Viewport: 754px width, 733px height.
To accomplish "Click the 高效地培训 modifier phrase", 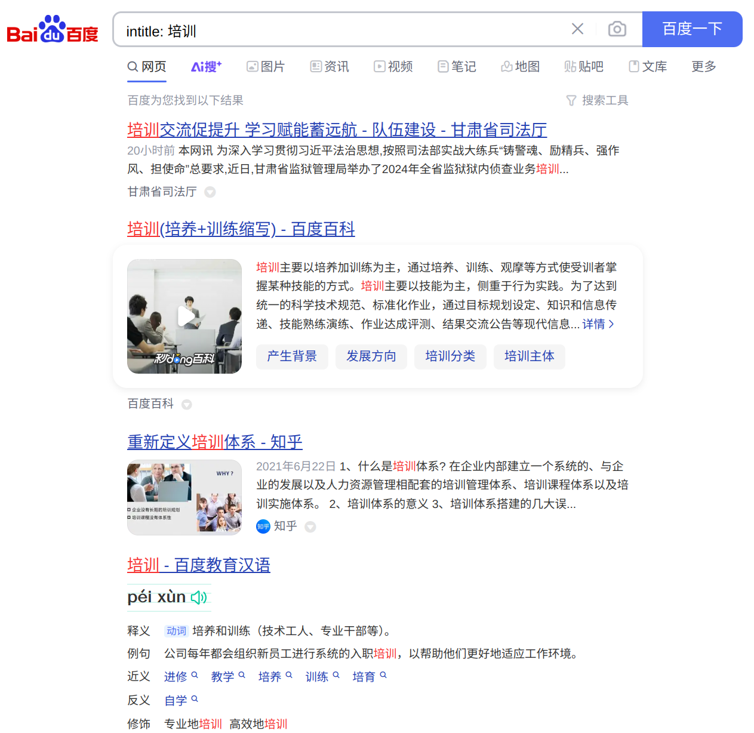I will 258,724.
